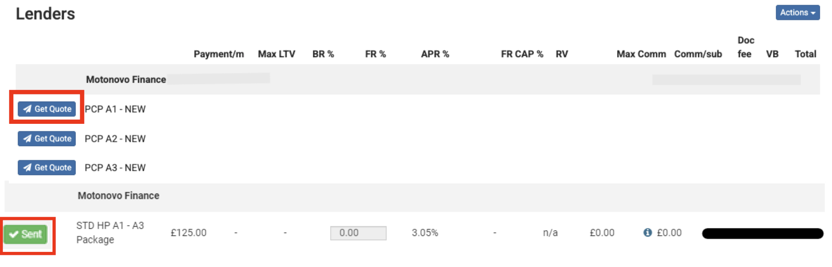Expand the second Motonovo Finance lender section
The width and height of the screenshot is (832, 267).
pyautogui.click(x=118, y=195)
